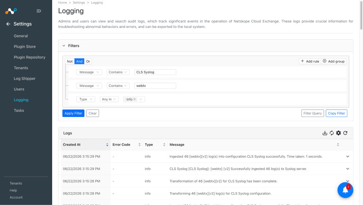The image size is (363, 205).
Task: Sort by Created At column arrows
Action: pos(107,145)
